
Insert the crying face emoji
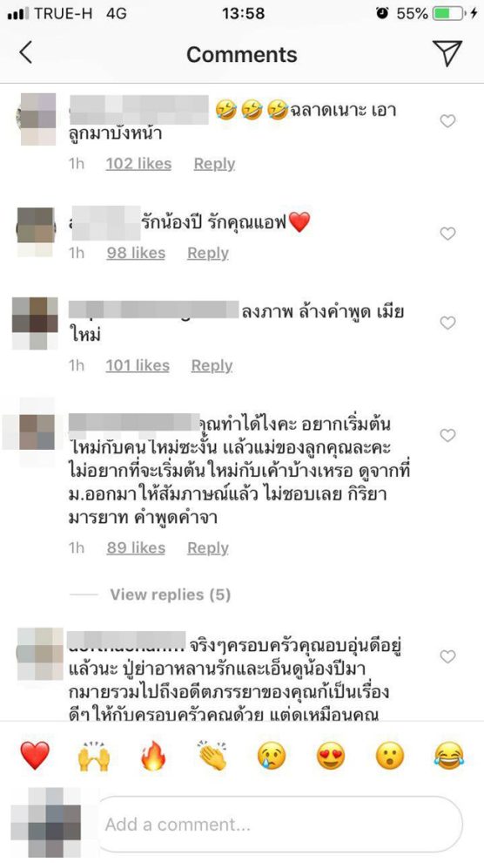click(272, 755)
